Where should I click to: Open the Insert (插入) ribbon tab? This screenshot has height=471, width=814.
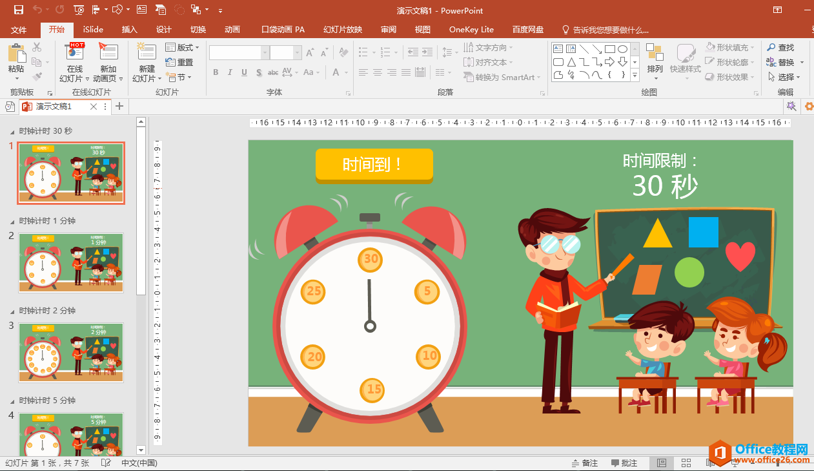click(130, 30)
